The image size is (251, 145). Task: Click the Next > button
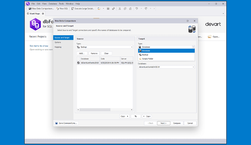tap(164, 123)
